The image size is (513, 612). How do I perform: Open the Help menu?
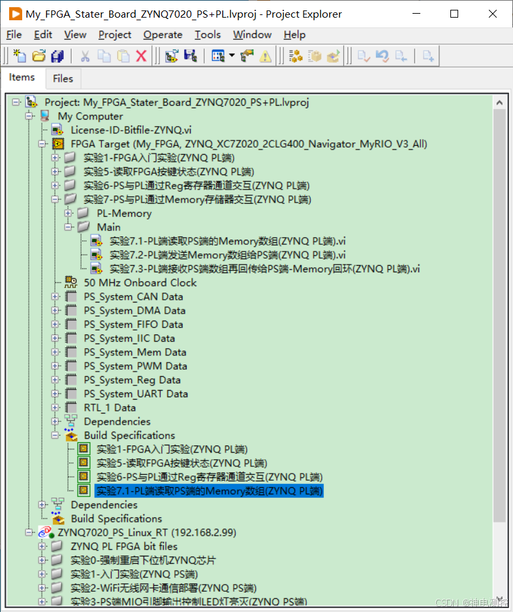(x=294, y=35)
